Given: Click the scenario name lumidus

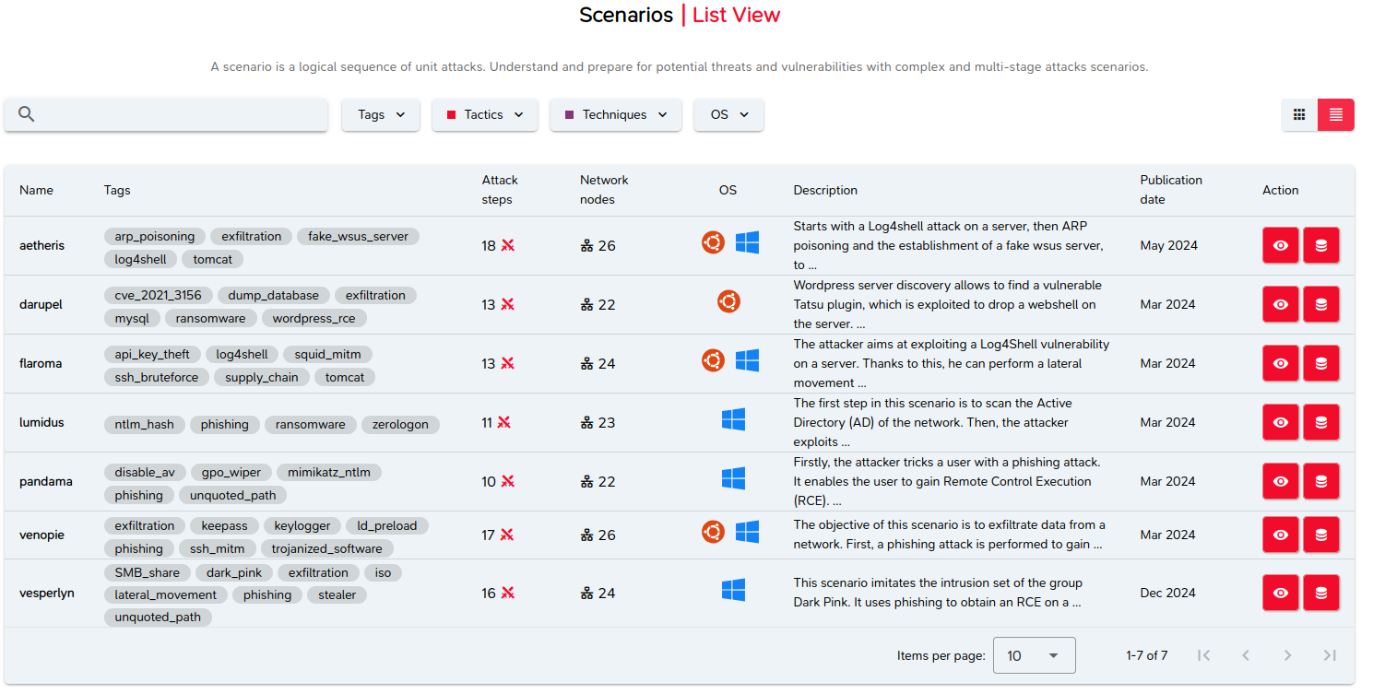Looking at the screenshot, I should pos(41,422).
